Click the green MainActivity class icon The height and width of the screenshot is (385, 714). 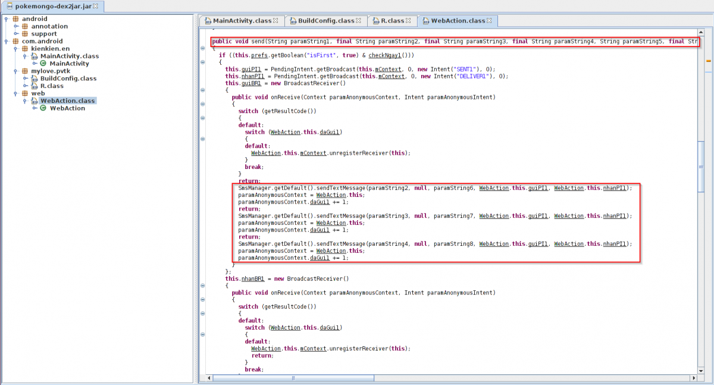pyautogui.click(x=43, y=64)
